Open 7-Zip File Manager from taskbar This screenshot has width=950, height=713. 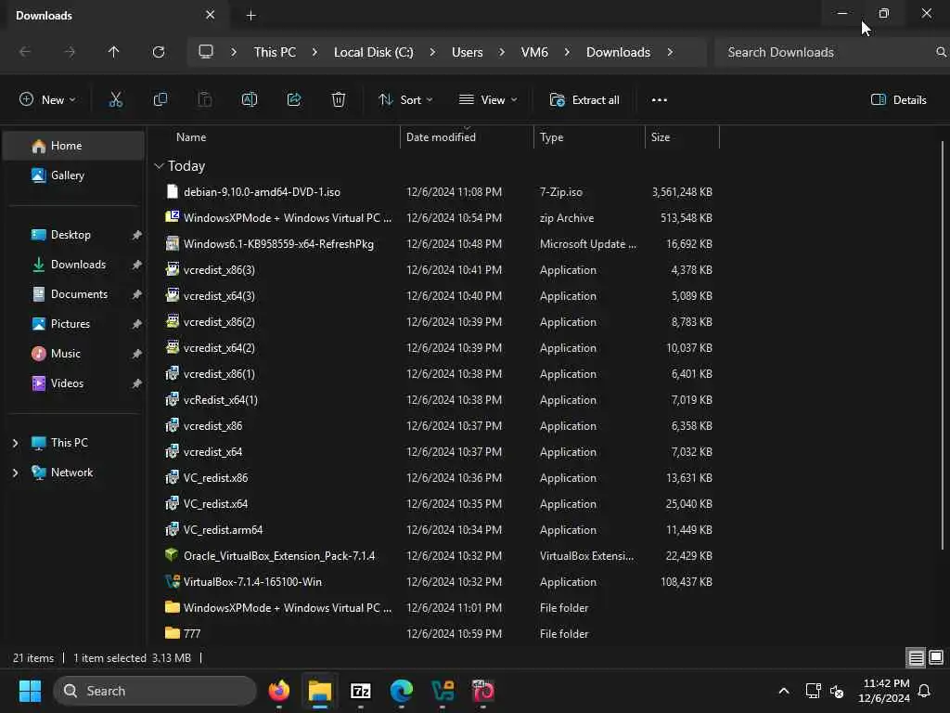pos(361,691)
